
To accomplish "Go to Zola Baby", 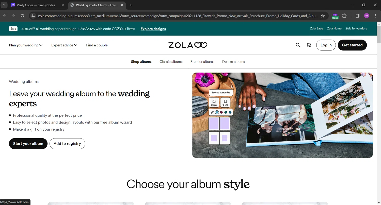I will pyautogui.click(x=316, y=28).
